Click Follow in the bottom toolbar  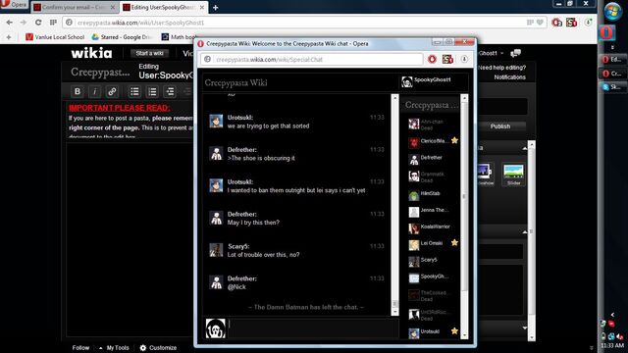pos(80,348)
